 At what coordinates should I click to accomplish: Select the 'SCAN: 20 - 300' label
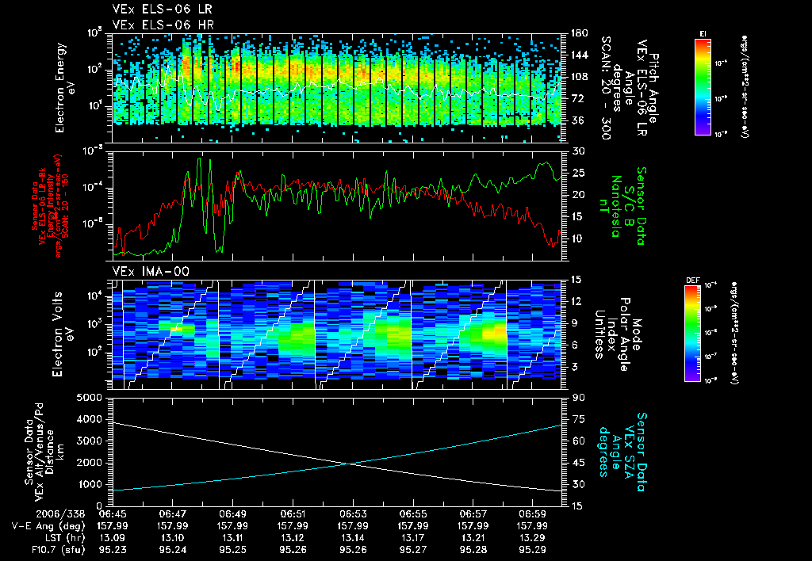(x=606, y=88)
